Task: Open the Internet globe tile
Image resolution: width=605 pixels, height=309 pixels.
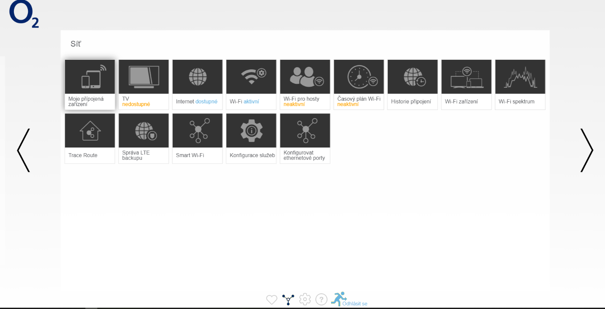Action: pyautogui.click(x=197, y=84)
